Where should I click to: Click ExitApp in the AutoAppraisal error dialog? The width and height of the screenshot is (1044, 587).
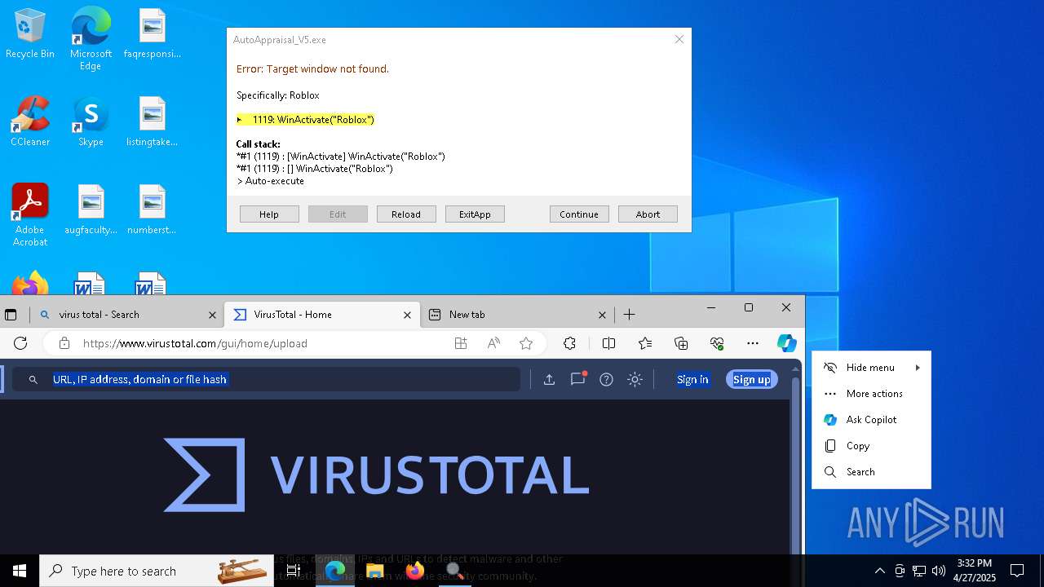coord(475,214)
